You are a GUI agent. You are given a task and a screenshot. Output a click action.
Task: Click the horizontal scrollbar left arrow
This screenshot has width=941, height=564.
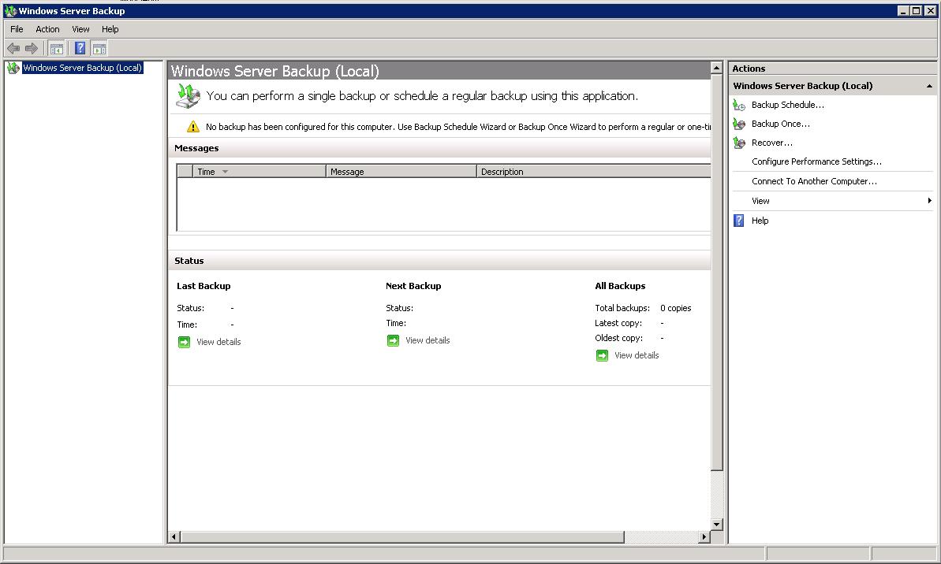coord(174,537)
